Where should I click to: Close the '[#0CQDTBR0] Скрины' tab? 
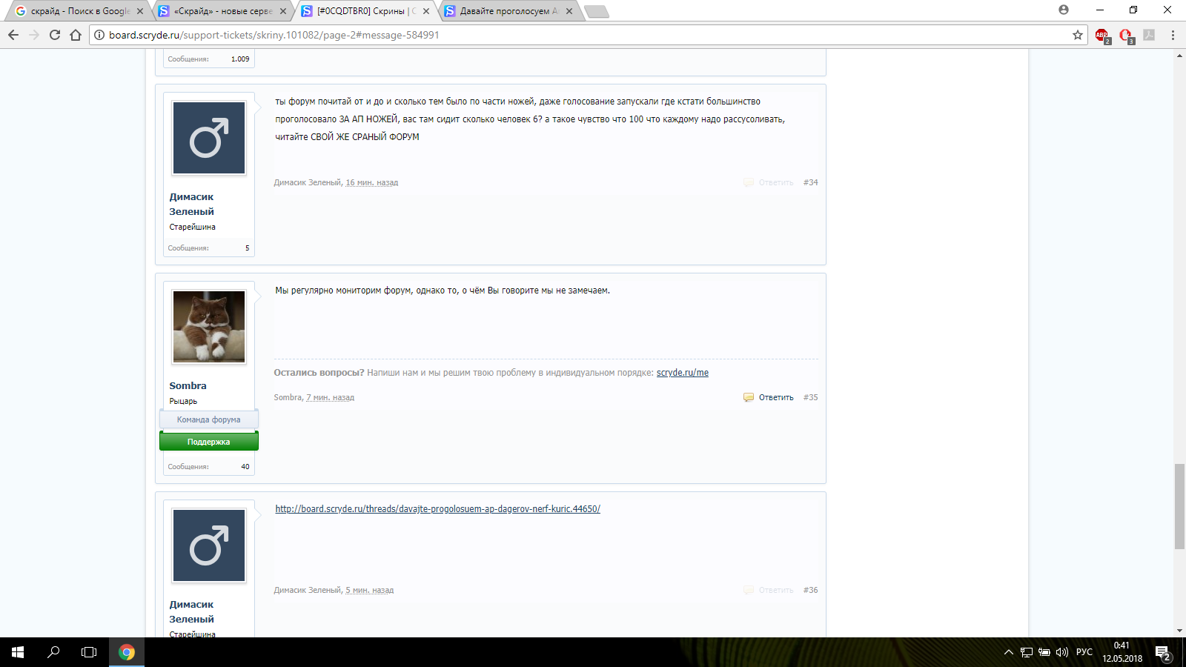point(426,11)
